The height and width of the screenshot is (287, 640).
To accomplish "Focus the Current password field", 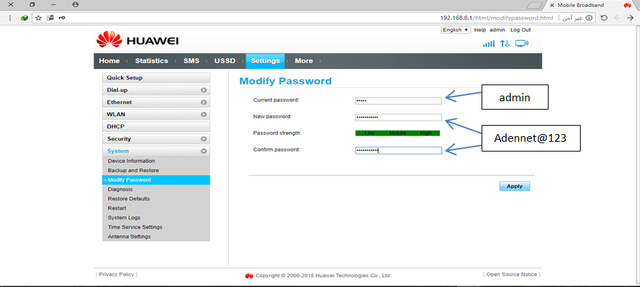I will (x=399, y=101).
